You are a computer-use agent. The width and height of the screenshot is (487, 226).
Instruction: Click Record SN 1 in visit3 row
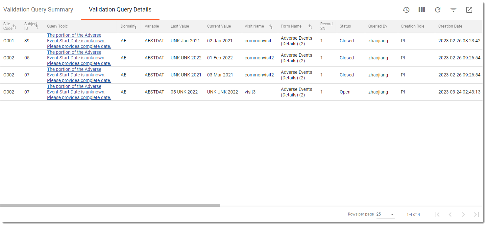point(322,92)
